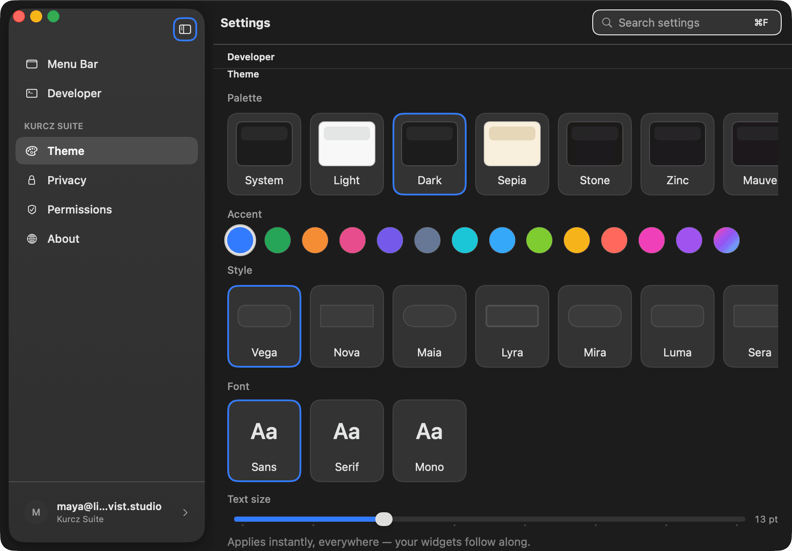This screenshot has width=792, height=551.
Task: Choose the Stone palette
Action: (595, 154)
